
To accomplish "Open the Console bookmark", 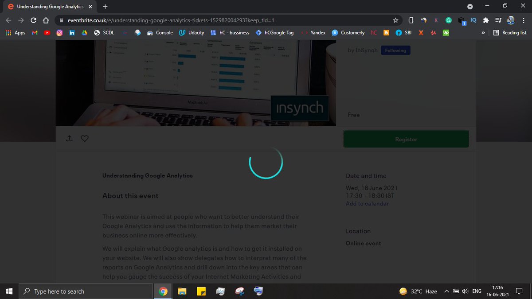I will (160, 33).
